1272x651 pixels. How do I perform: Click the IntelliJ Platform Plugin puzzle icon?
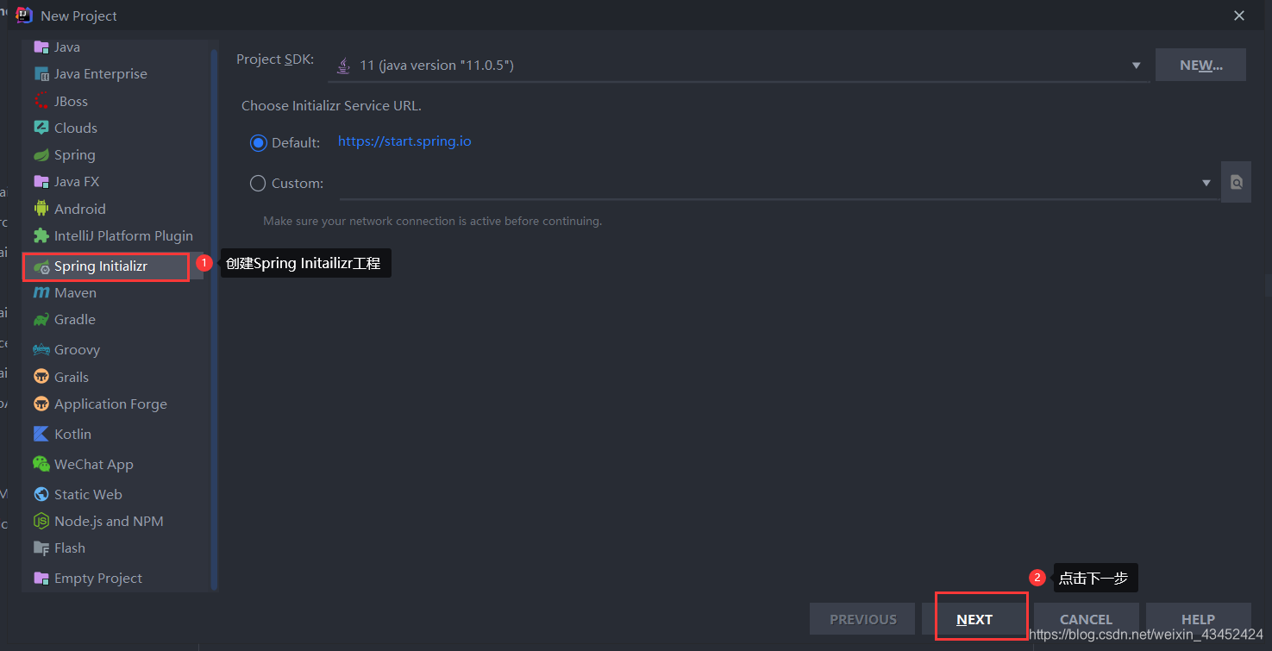[x=41, y=235]
